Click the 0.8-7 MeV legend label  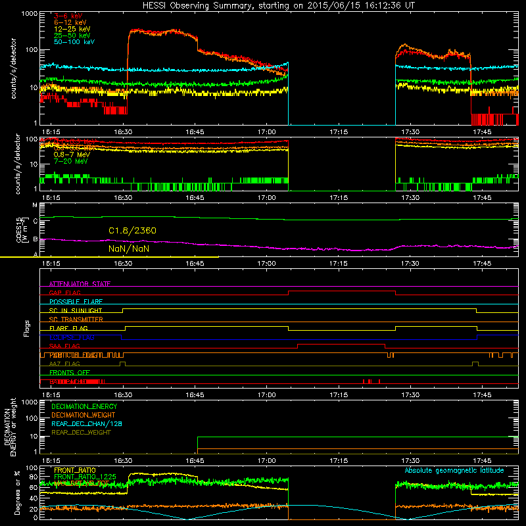tap(72, 155)
